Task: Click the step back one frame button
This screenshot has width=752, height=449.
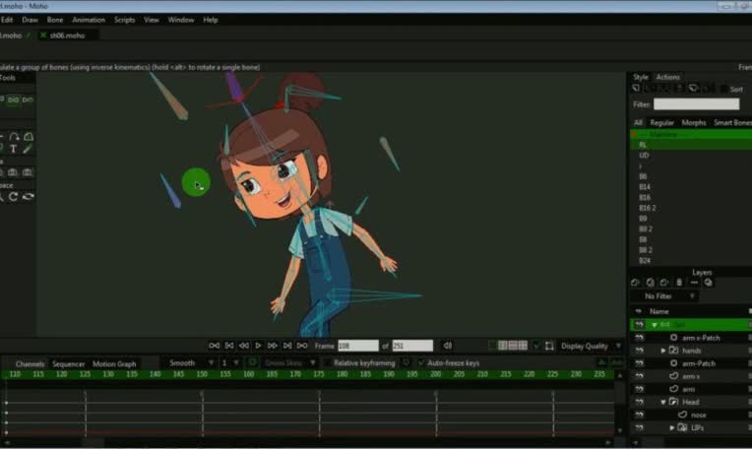Action: coord(244,346)
